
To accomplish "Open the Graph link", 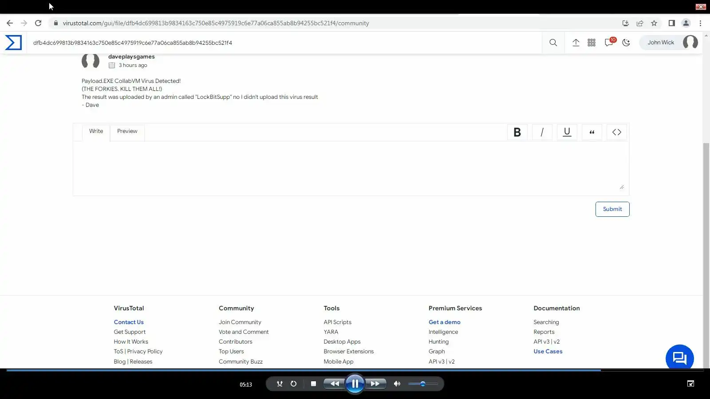I will 437,352.
